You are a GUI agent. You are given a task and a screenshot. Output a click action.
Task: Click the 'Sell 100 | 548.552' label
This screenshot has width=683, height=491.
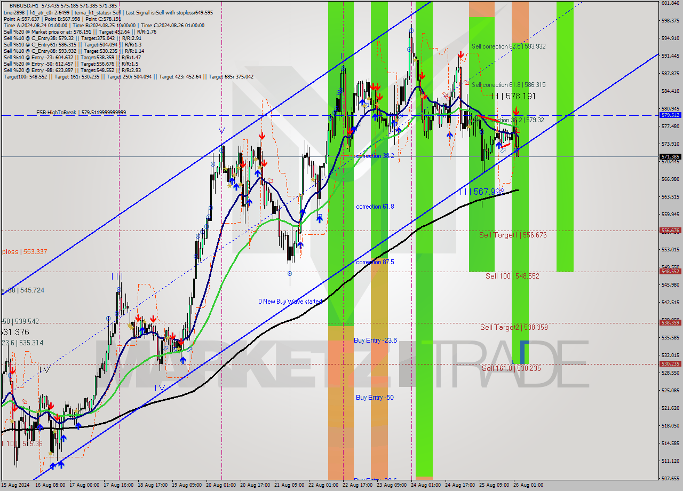click(512, 276)
